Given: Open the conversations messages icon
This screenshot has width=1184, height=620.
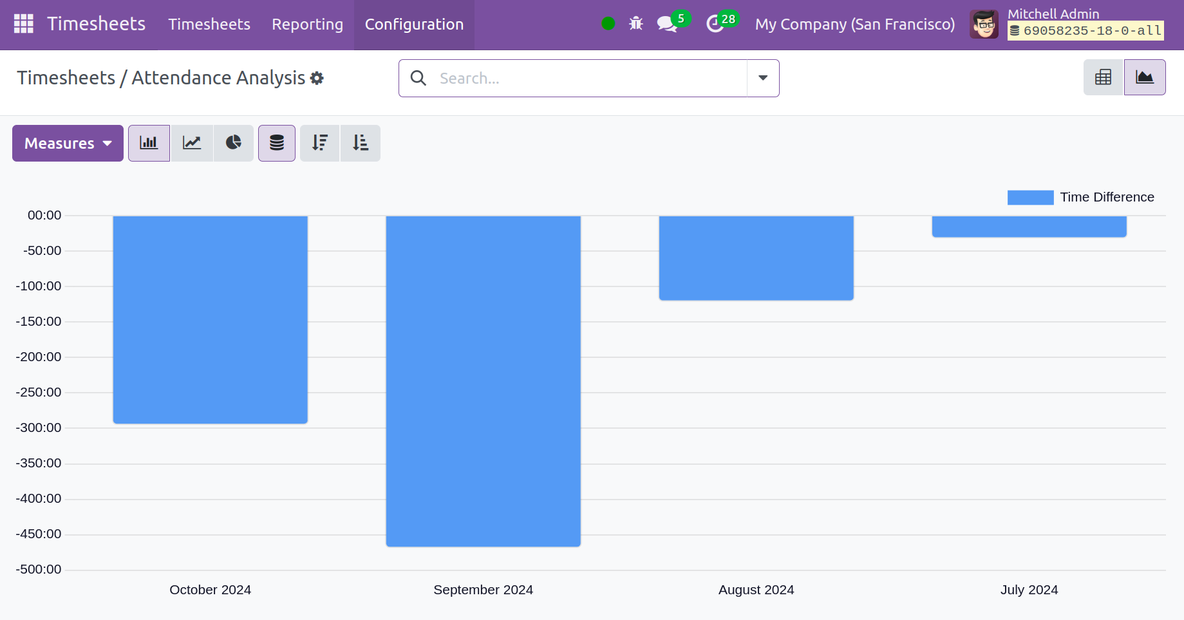Looking at the screenshot, I should pyautogui.click(x=668, y=24).
